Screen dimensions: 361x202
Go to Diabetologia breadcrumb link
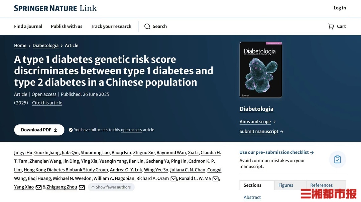(45, 45)
